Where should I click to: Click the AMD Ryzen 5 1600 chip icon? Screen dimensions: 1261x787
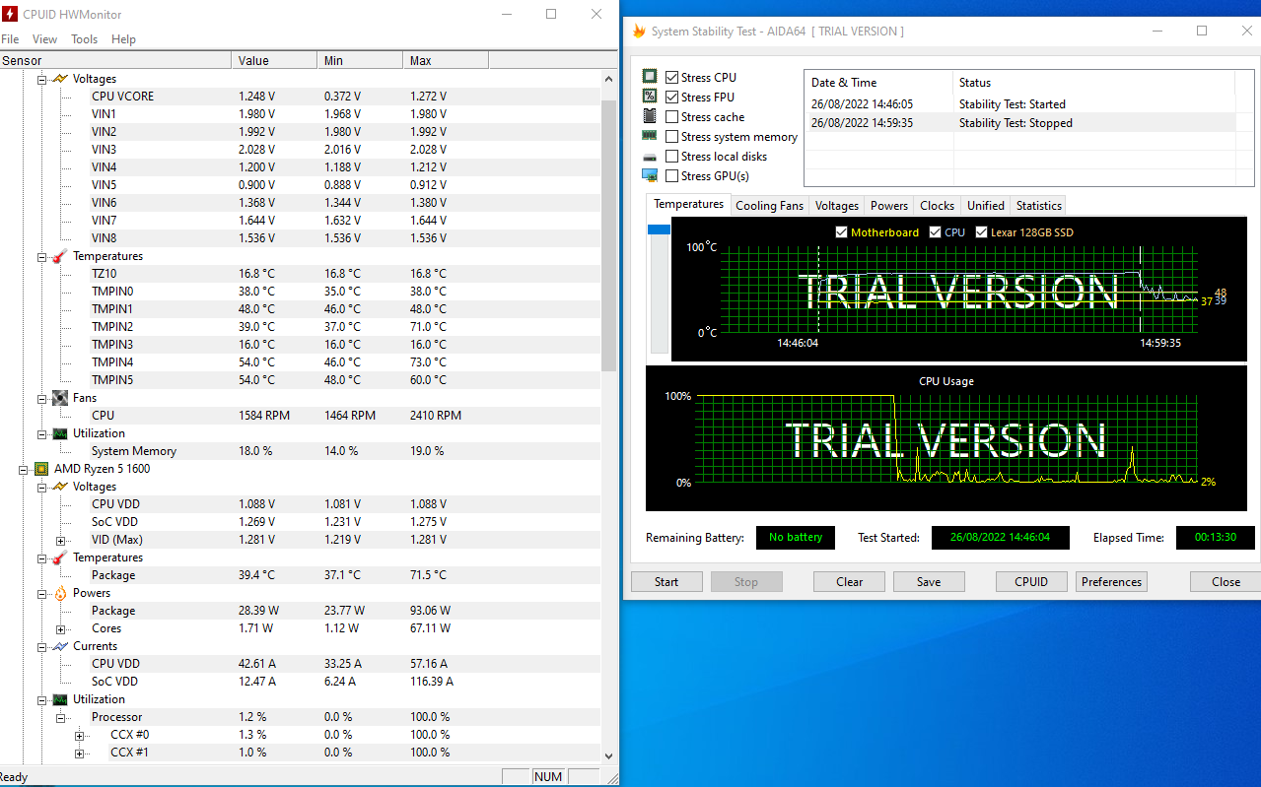tap(41, 469)
